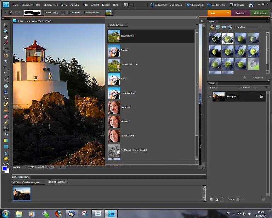Open the Filter menu
The image size is (272, 218).
coord(85,5)
